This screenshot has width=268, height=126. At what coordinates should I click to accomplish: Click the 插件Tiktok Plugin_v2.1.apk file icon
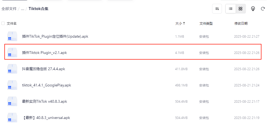click(12, 53)
